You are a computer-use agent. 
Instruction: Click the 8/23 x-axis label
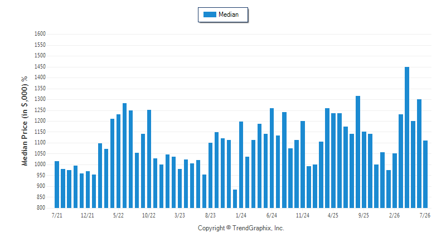click(x=211, y=215)
